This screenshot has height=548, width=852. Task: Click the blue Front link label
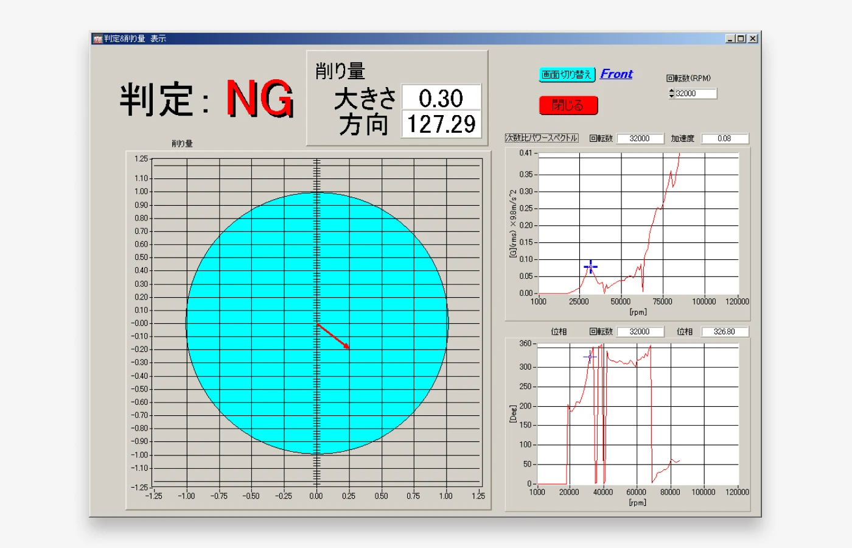pyautogui.click(x=616, y=74)
